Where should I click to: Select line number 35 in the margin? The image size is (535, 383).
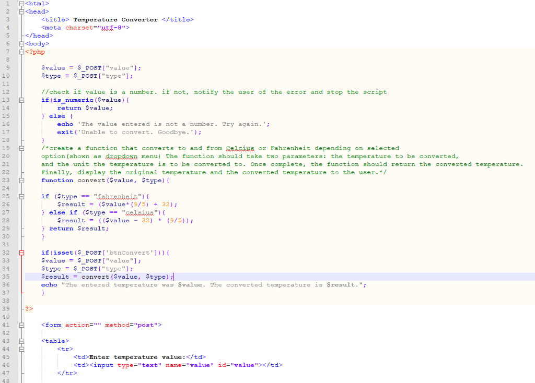7,277
